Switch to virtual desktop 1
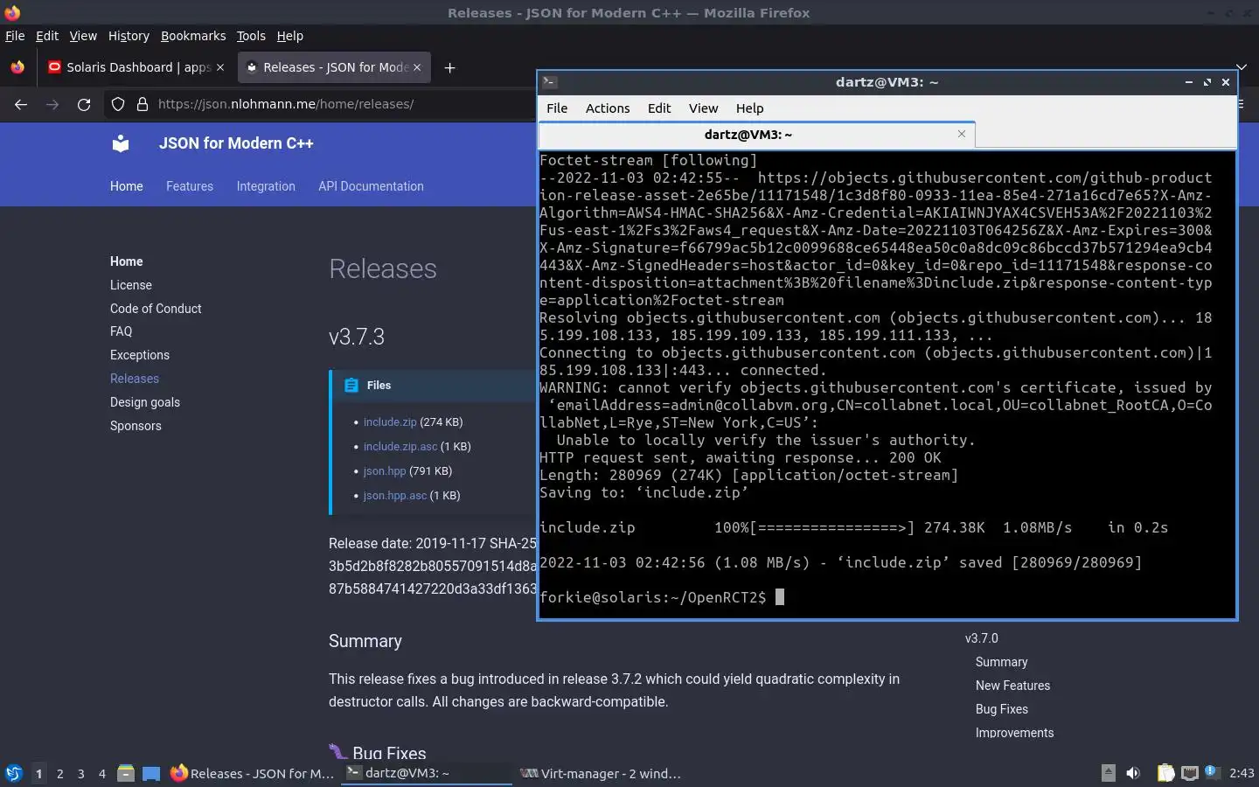The image size is (1259, 787). pos(38,773)
